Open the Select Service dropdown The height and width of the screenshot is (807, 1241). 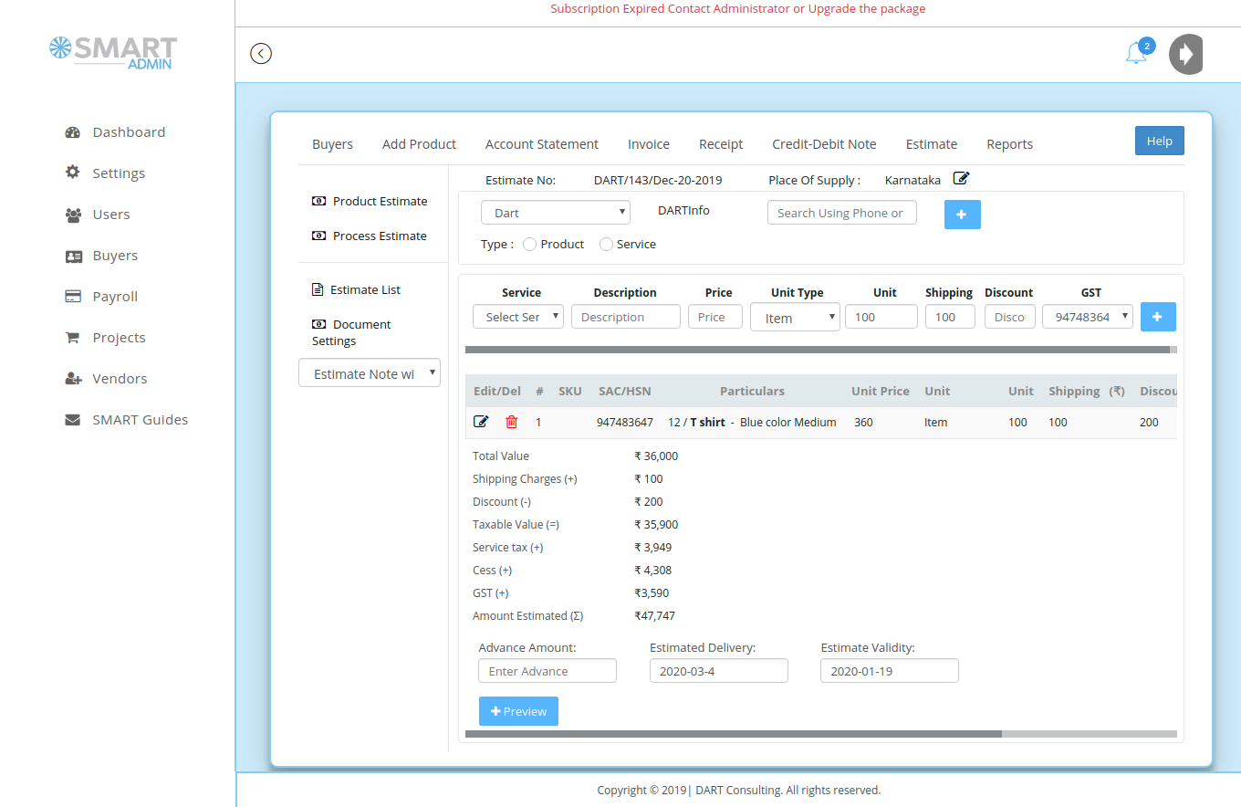(518, 317)
